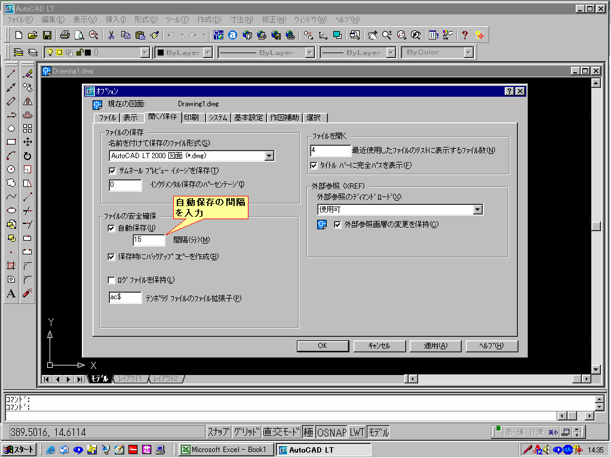Click the New drawing icon in toolbar
The height and width of the screenshot is (458, 611).
pyautogui.click(x=19, y=35)
